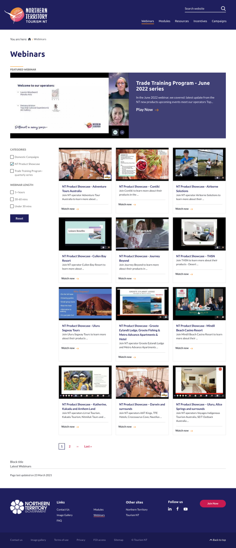Click the Webinars breadcrumb text
236x548 pixels.
(x=40, y=39)
